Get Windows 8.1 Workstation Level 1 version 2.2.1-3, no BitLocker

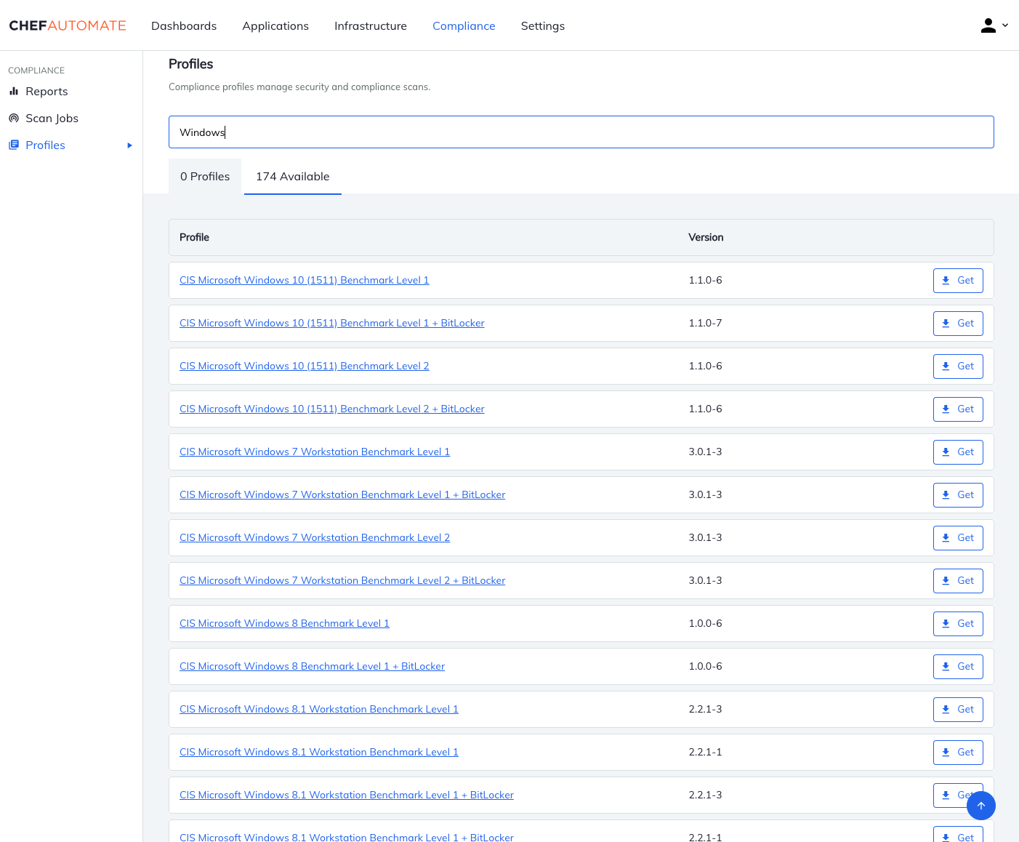[958, 710]
